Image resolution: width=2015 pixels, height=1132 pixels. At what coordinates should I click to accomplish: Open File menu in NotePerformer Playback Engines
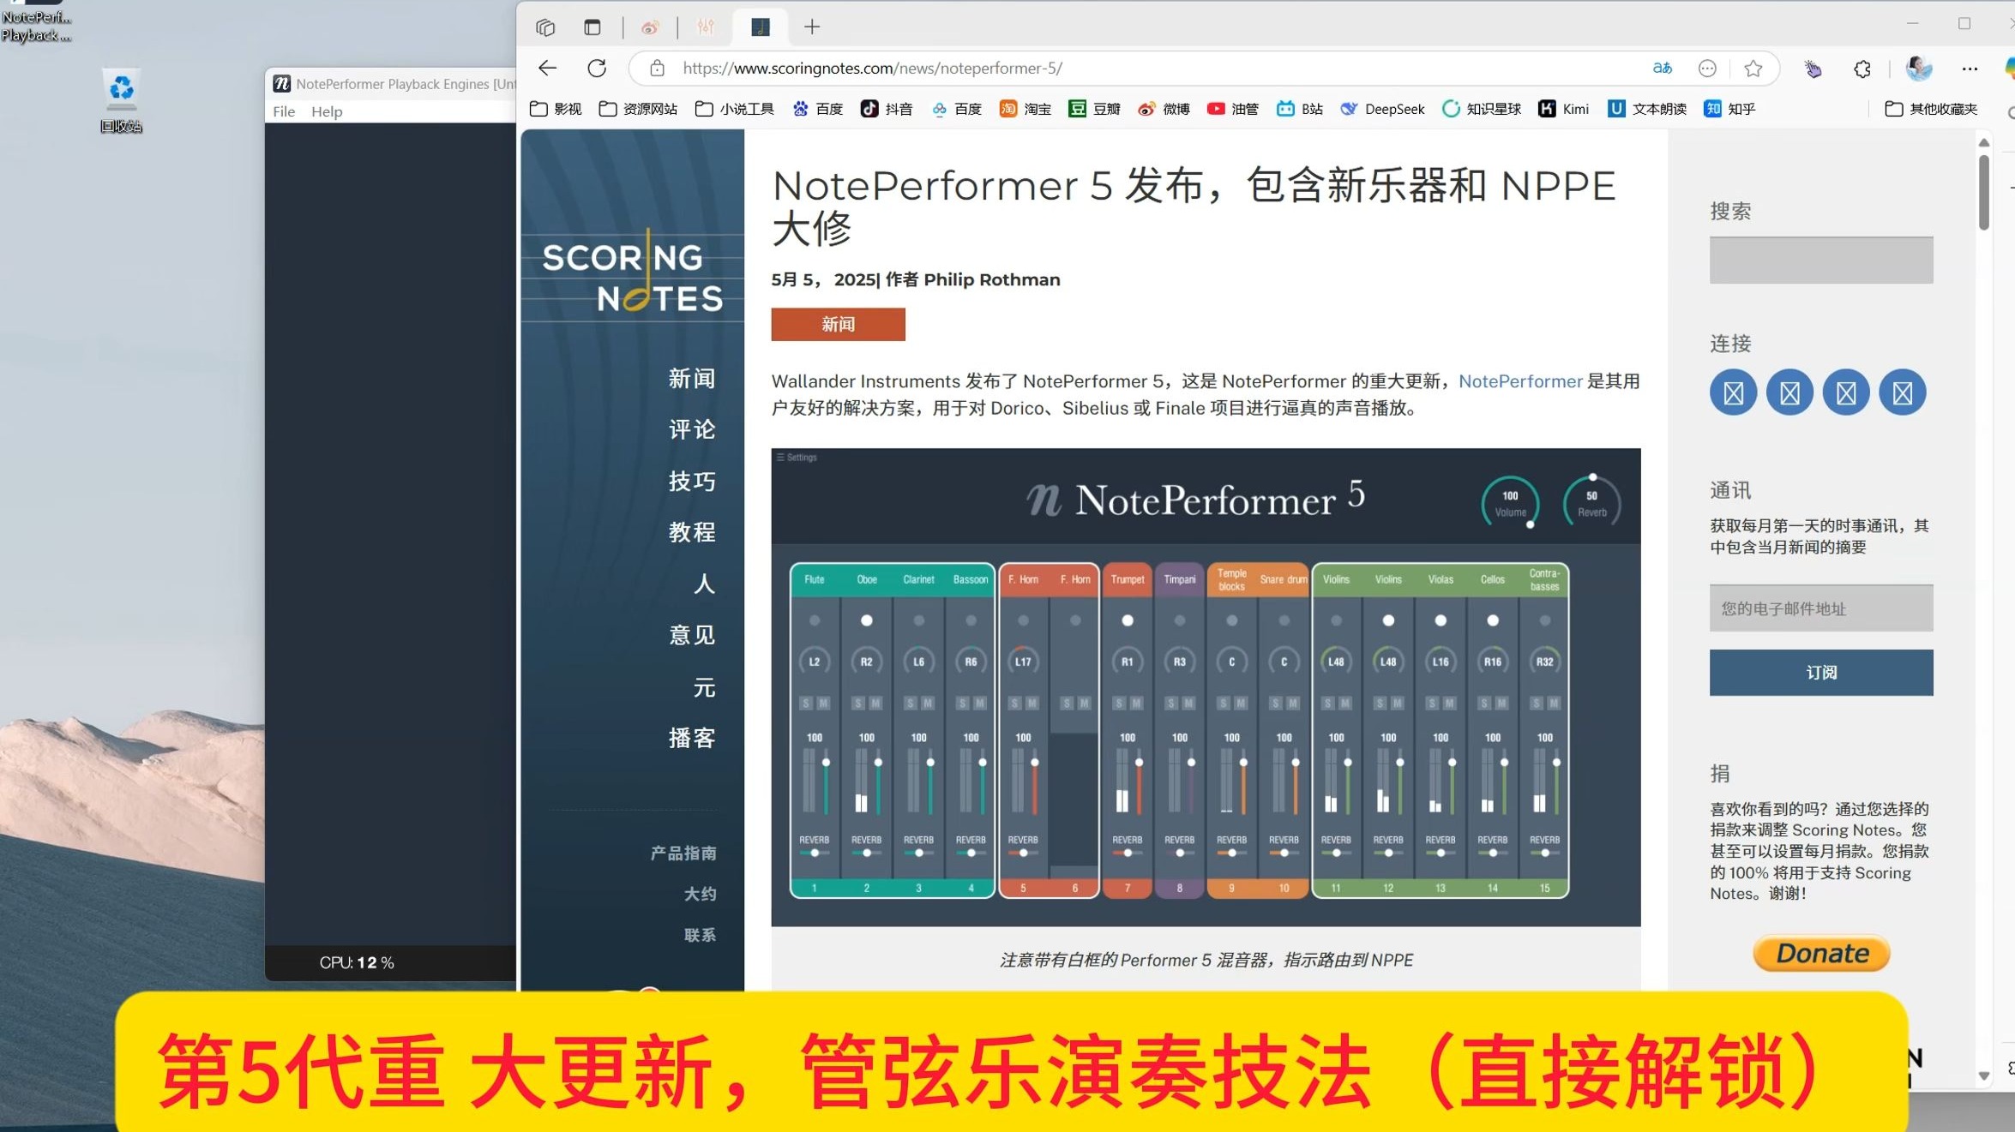point(284,111)
